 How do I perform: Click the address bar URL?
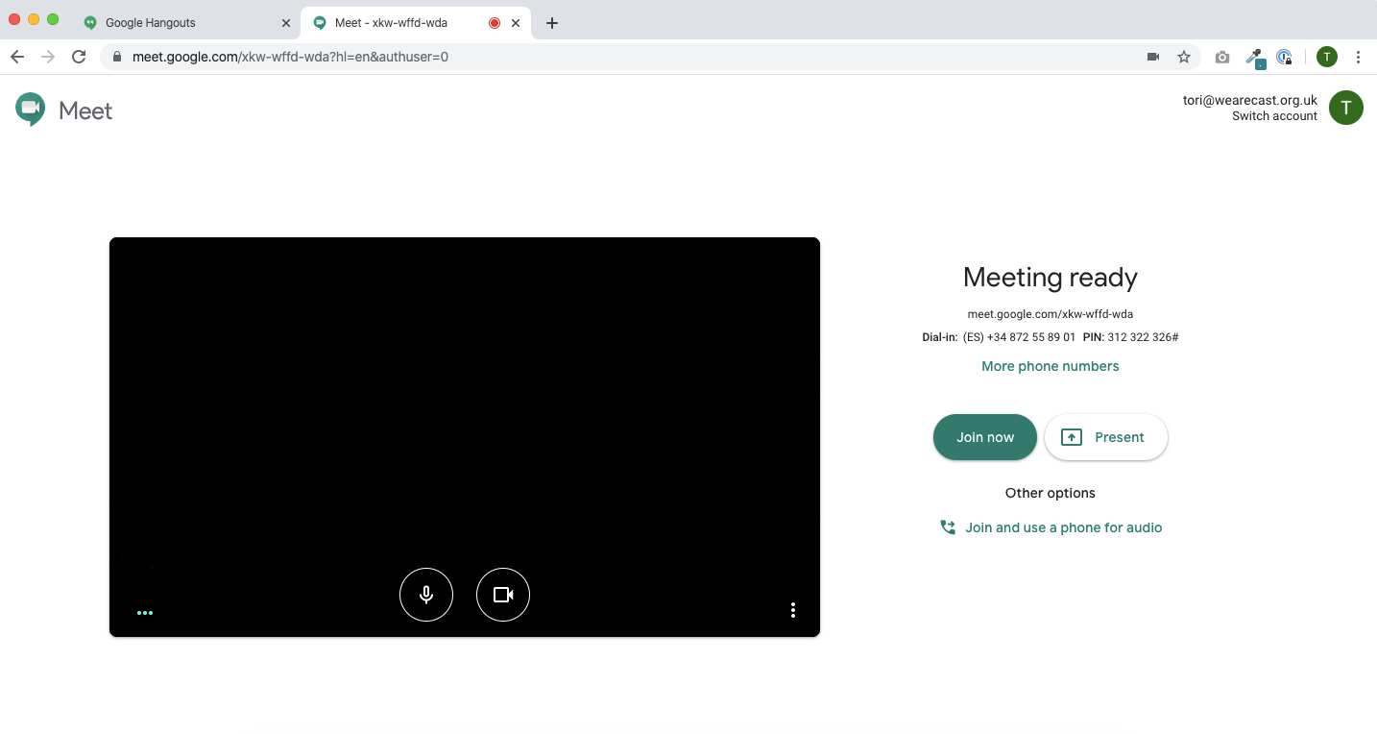[290, 57]
